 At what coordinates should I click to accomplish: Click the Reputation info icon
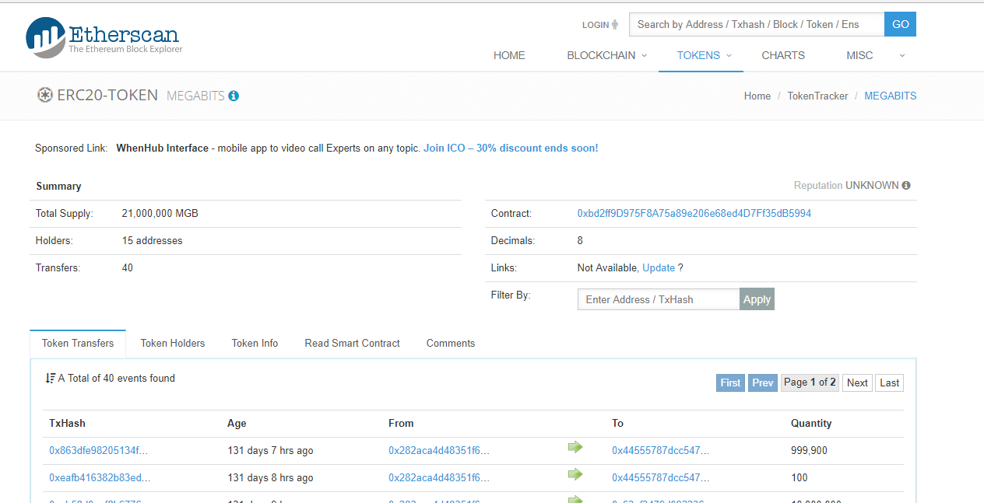click(906, 186)
